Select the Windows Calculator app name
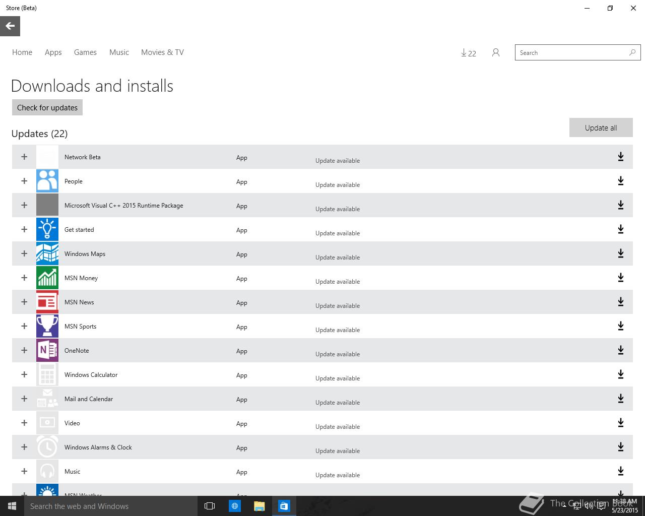Viewport: 645px width, 516px height. pos(91,374)
